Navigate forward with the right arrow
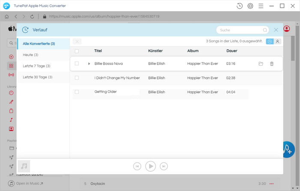Viewport: 300px width, 191px height. tap(24, 17)
